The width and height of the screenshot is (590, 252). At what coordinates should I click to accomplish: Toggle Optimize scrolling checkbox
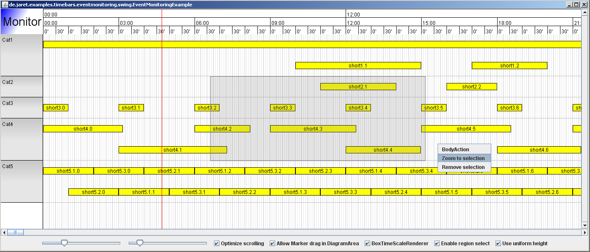pos(217,244)
